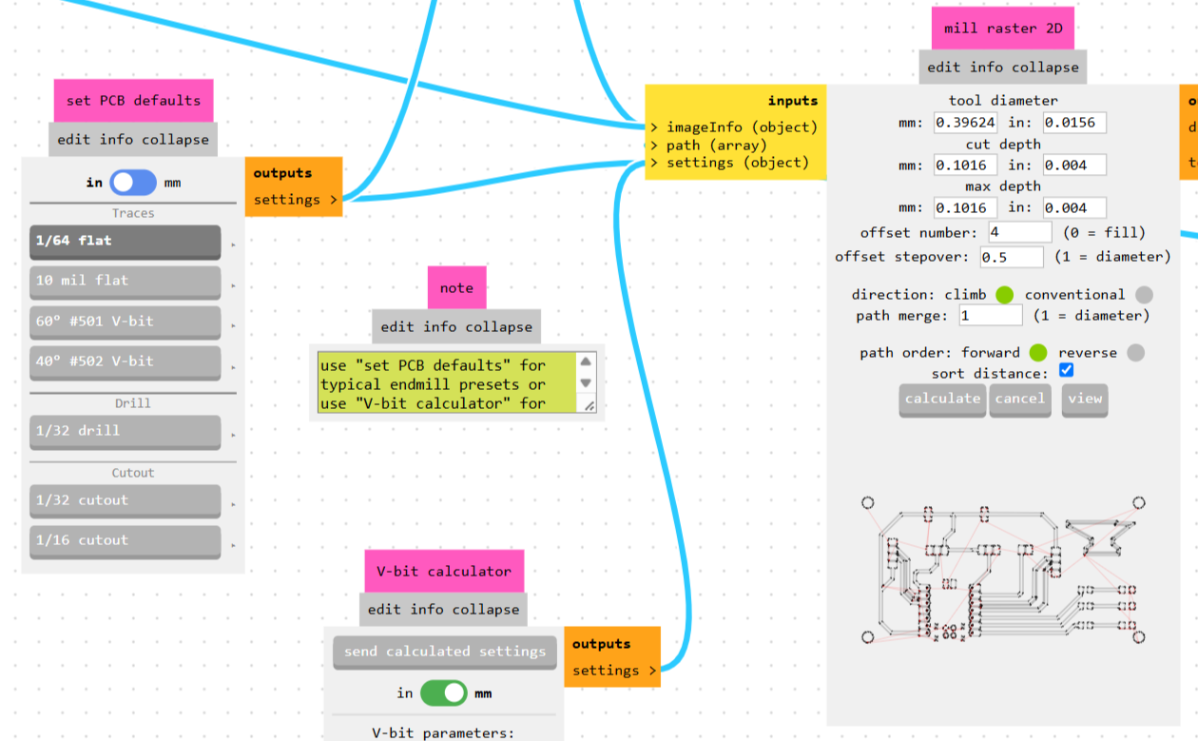Choose the 60° #501 V-bit preset
Image resolution: width=1198 pixels, height=741 pixels.
click(x=125, y=322)
